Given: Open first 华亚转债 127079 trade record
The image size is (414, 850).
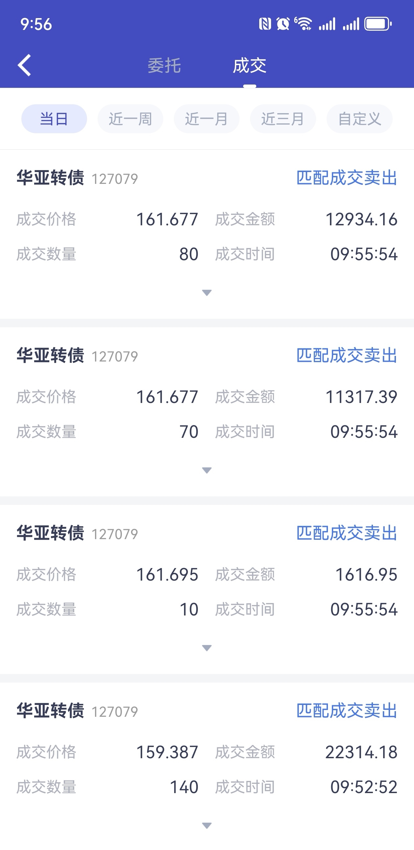Looking at the screenshot, I should [207, 234].
